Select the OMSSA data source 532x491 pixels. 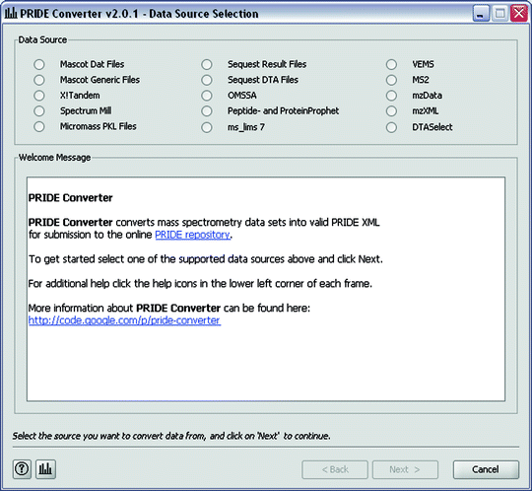[207, 96]
